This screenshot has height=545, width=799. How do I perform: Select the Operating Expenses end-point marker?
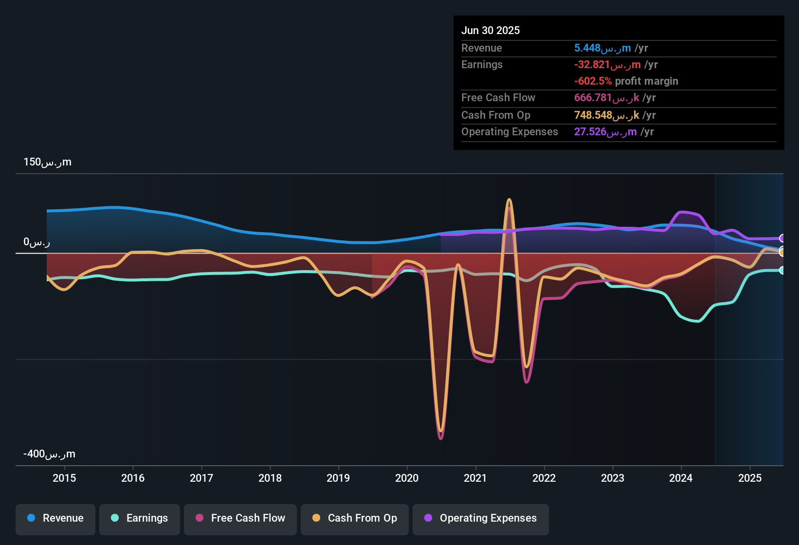[782, 238]
